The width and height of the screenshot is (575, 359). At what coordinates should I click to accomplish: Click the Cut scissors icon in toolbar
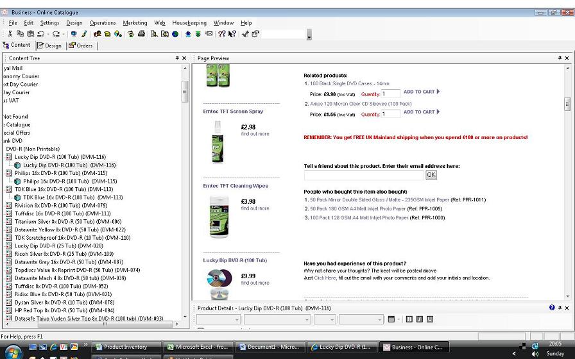tap(10, 34)
